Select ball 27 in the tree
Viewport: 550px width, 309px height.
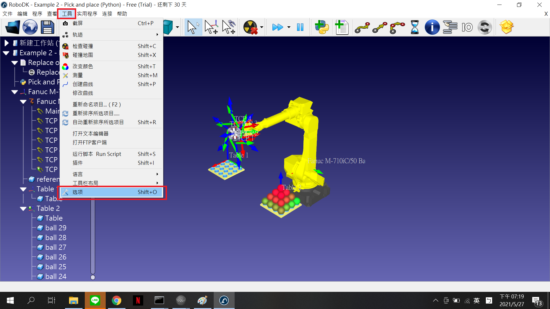pos(56,247)
